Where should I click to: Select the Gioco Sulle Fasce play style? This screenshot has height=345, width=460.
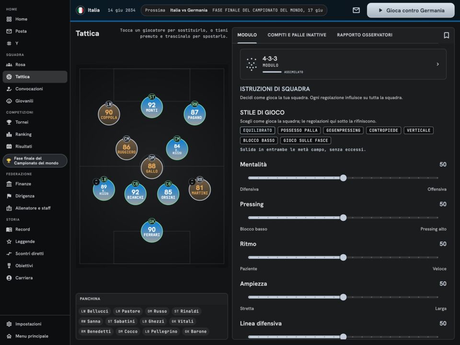pos(306,140)
